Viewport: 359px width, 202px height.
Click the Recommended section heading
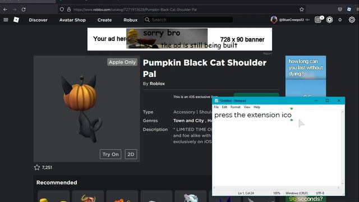pos(57,182)
